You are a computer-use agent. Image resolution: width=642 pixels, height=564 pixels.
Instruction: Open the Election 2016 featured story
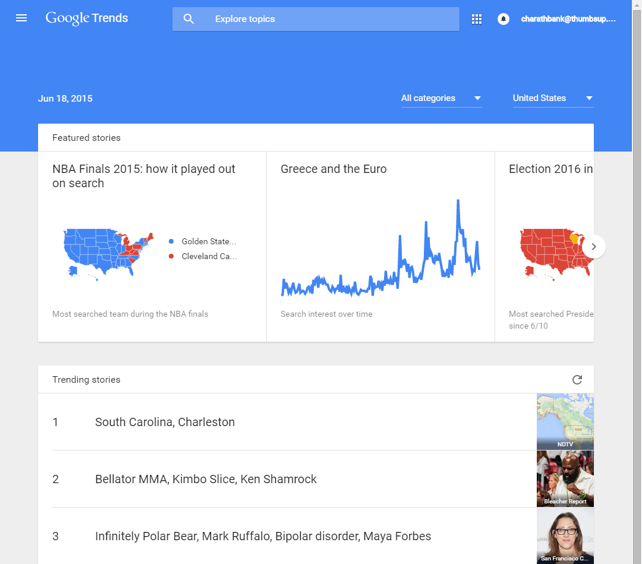click(x=550, y=169)
